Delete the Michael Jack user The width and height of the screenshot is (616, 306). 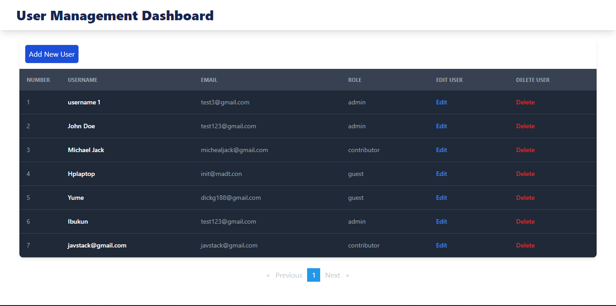(525, 150)
